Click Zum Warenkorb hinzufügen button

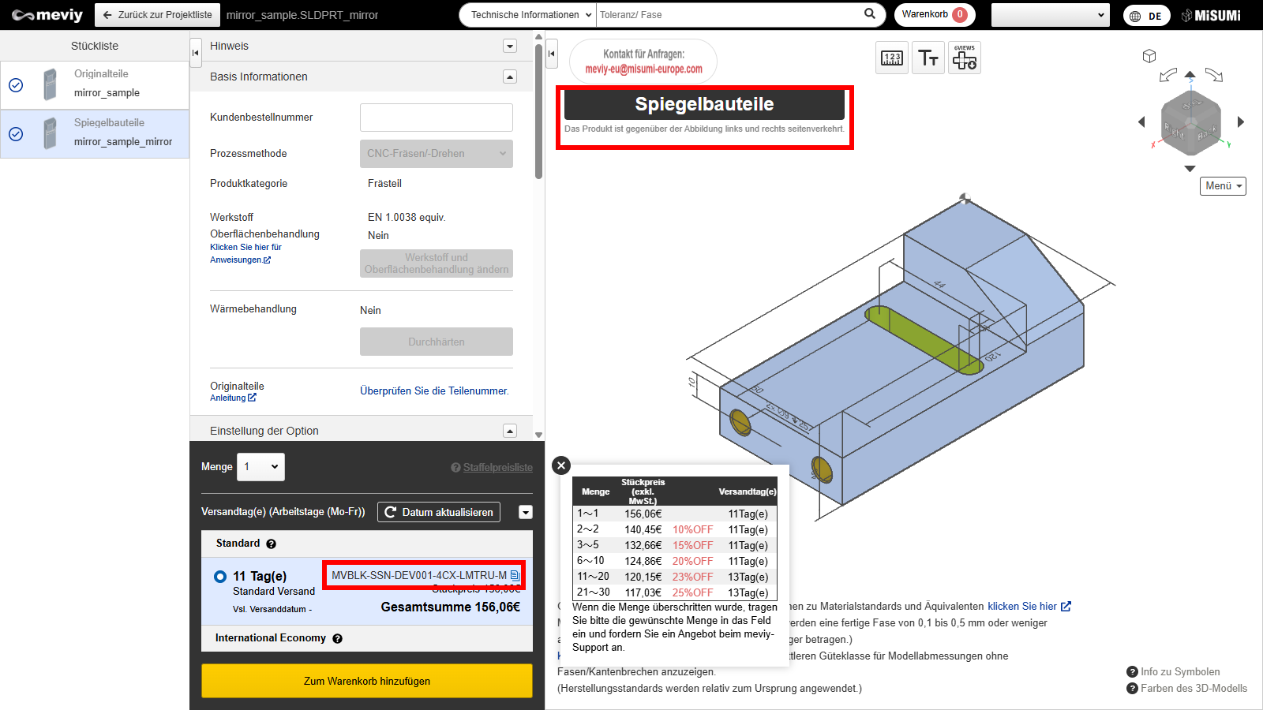coord(367,681)
